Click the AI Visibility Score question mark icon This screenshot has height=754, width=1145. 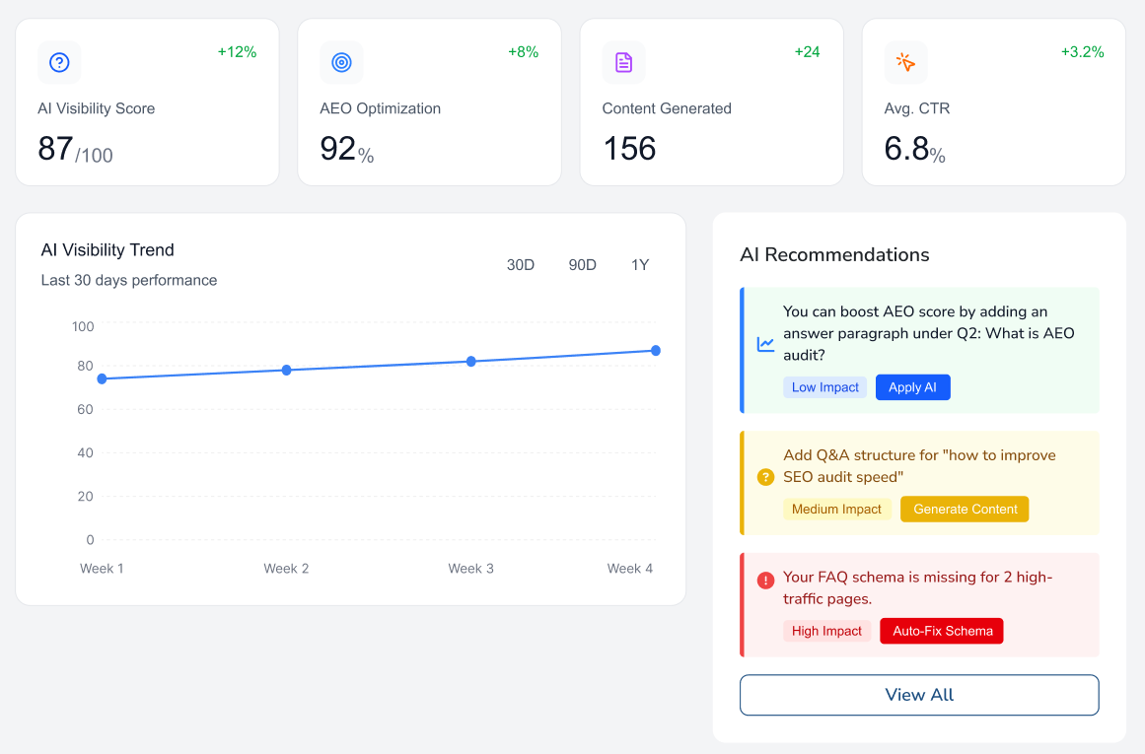coord(59,62)
